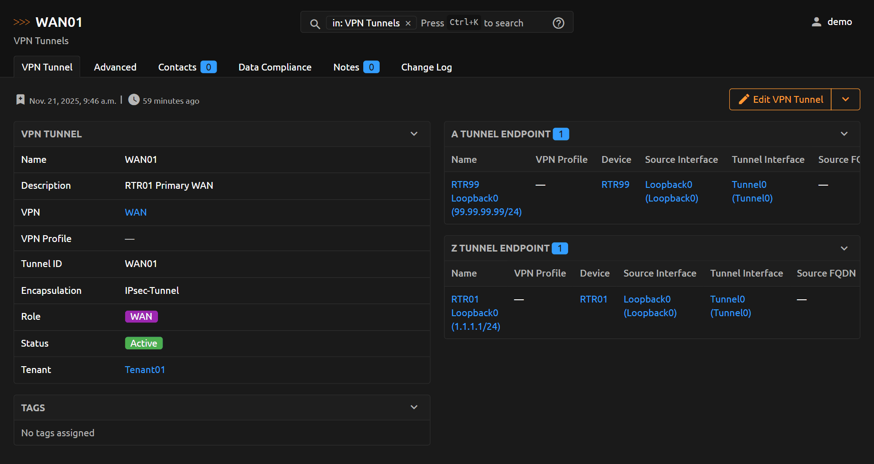Image resolution: width=874 pixels, height=464 pixels.
Task: Click the last-updated clock icon
Action: (x=134, y=100)
